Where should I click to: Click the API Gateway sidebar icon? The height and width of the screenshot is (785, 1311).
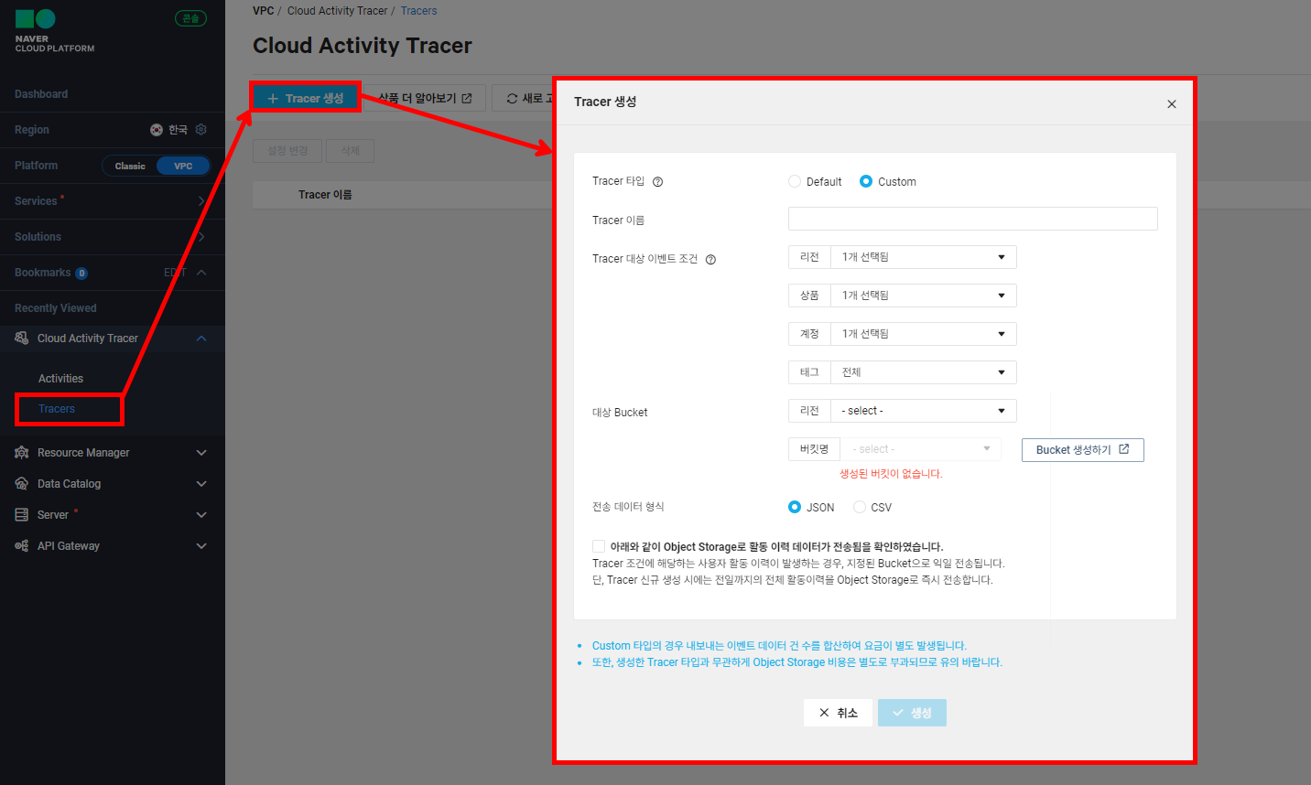click(x=22, y=546)
